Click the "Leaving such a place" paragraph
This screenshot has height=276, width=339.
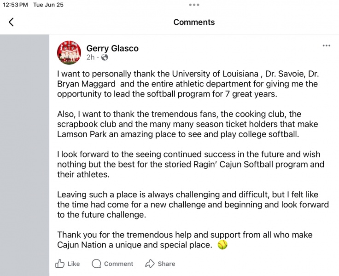[193, 204]
